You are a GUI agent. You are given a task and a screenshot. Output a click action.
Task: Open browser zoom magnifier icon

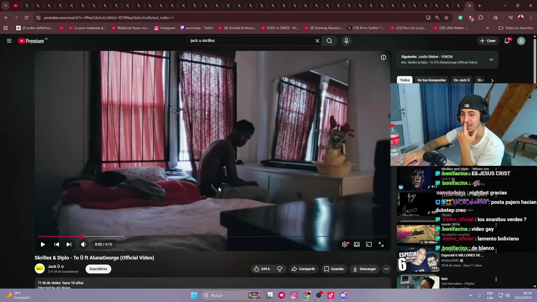tap(437, 18)
